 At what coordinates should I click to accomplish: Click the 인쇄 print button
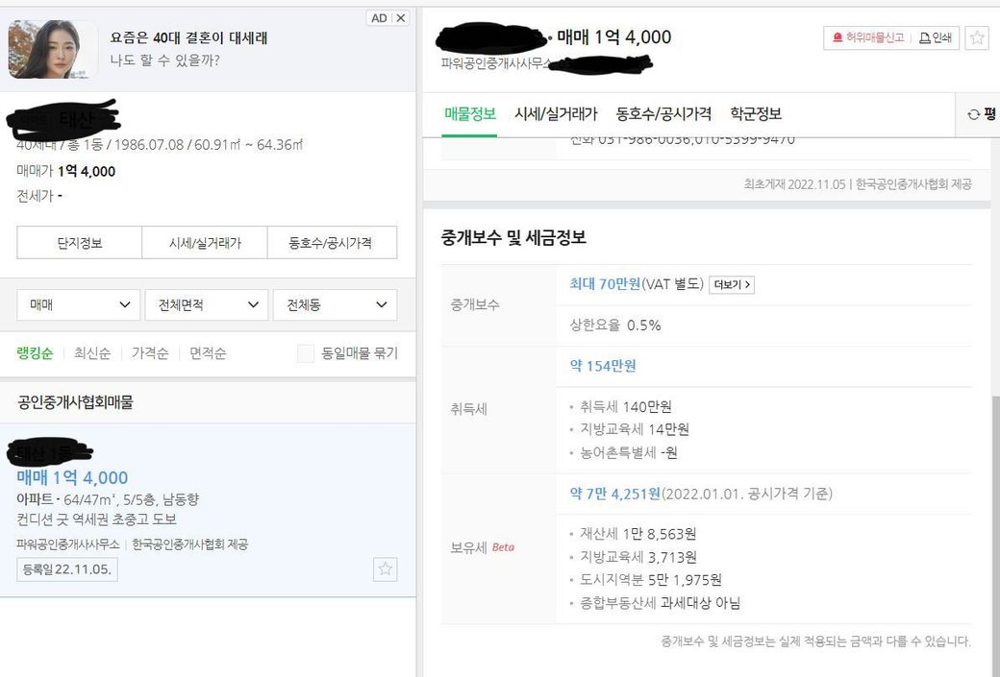tap(936, 38)
